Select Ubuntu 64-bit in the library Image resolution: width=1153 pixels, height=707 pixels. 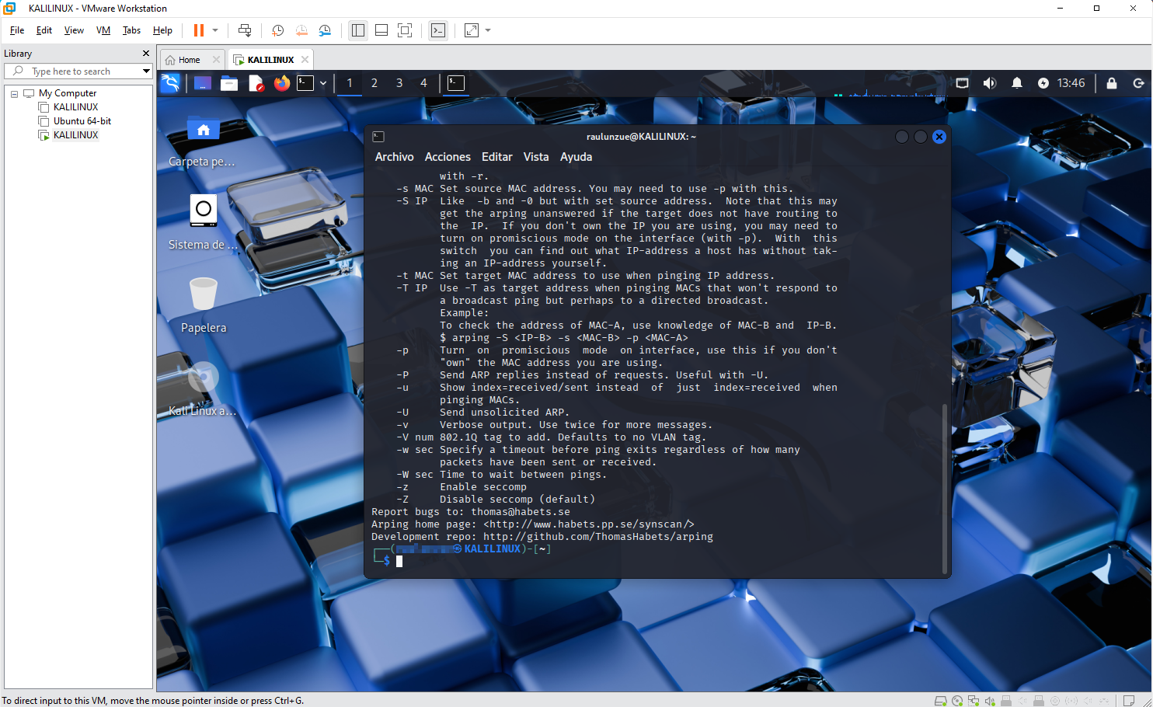click(82, 121)
